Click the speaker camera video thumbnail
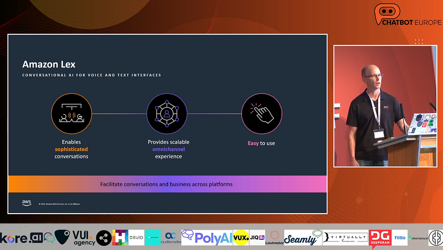 tap(385, 106)
